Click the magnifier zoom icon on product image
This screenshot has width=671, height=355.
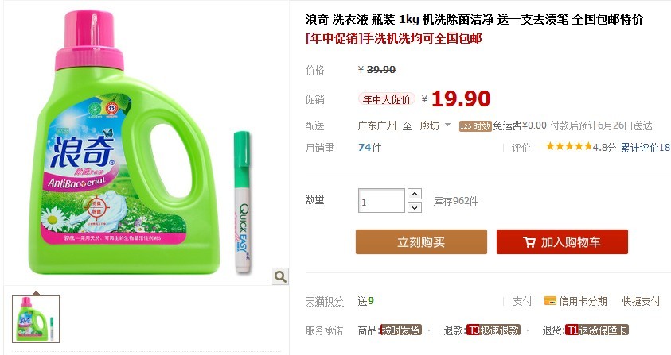click(280, 276)
